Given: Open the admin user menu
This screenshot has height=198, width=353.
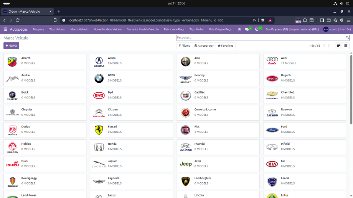Looking at the screenshot, I should (337, 29).
